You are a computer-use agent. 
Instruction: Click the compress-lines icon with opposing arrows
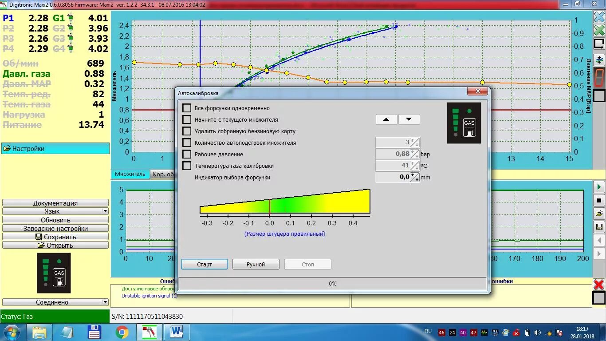pyautogui.click(x=599, y=59)
